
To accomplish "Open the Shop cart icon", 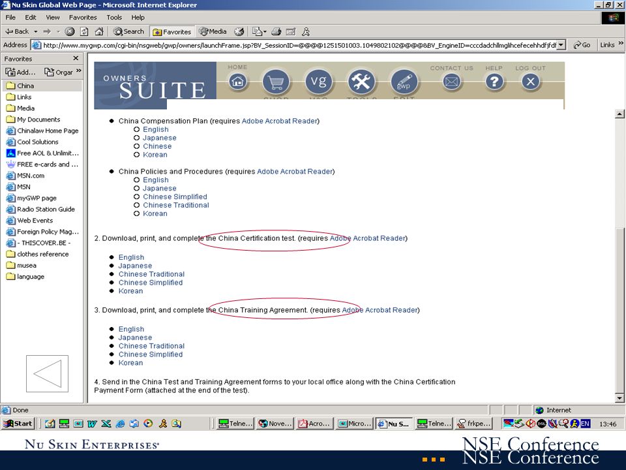I will [275, 82].
